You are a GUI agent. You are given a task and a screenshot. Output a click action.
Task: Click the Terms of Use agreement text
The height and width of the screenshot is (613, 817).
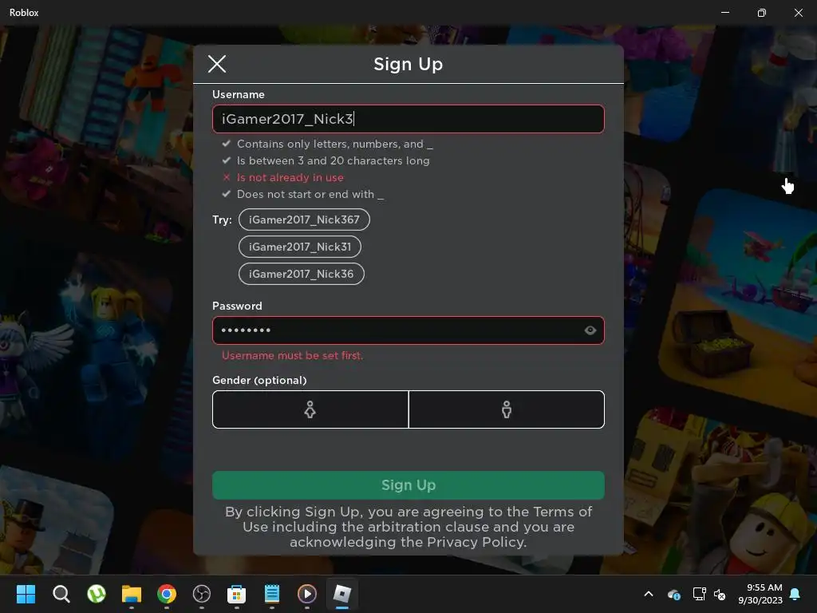pyautogui.click(x=408, y=527)
